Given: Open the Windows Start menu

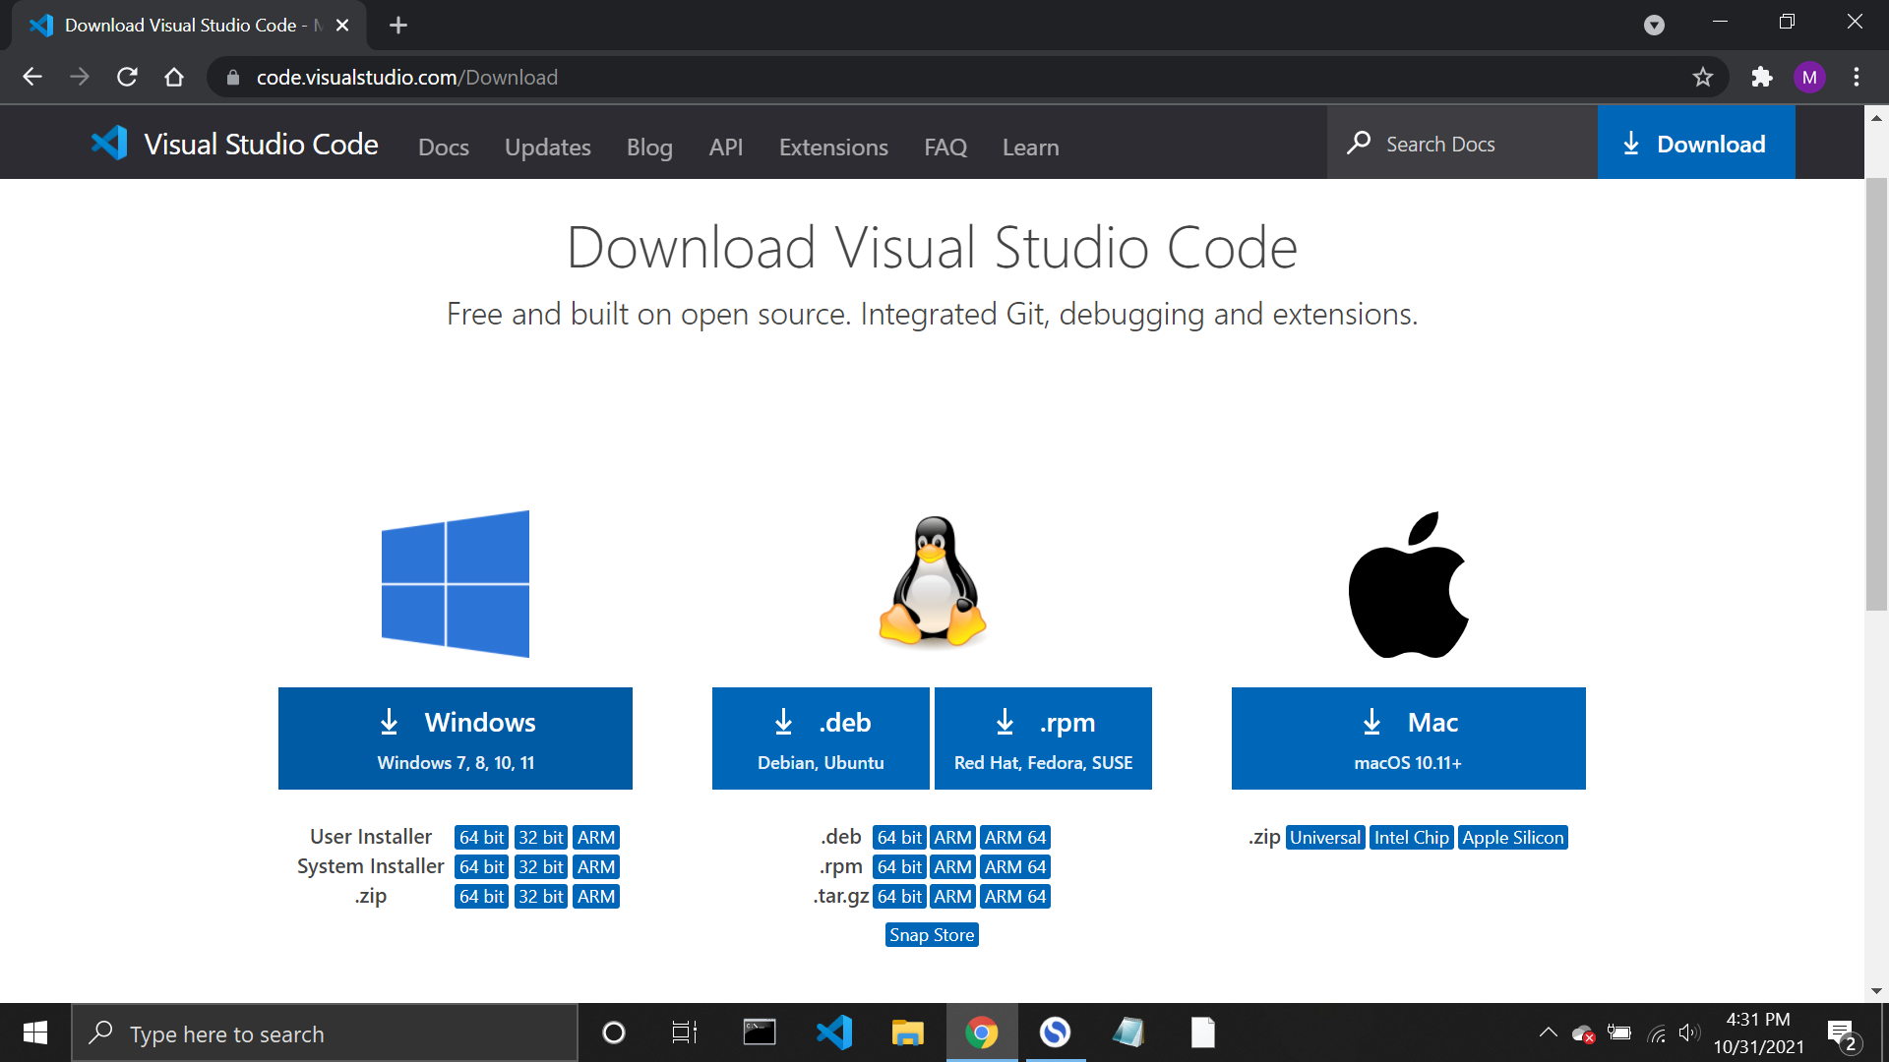Looking at the screenshot, I should point(35,1032).
